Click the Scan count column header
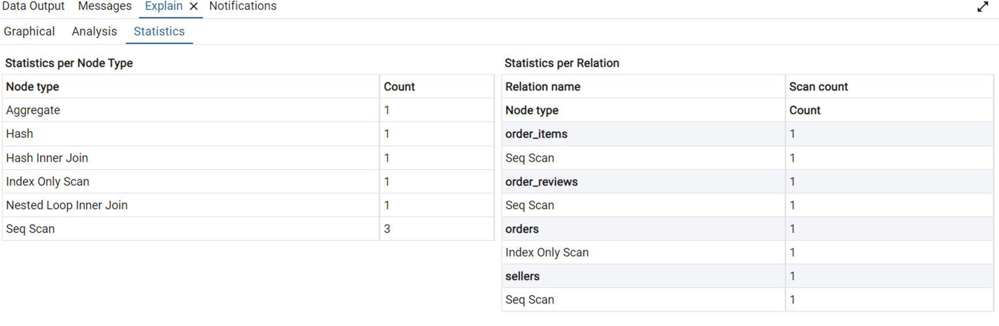999x326 pixels. (818, 87)
